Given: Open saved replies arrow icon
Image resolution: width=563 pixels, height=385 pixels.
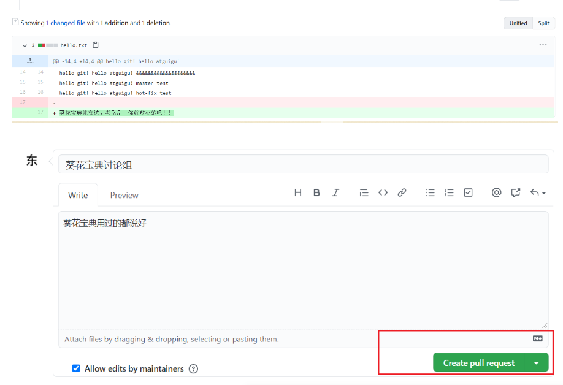Looking at the screenshot, I should 538,192.
